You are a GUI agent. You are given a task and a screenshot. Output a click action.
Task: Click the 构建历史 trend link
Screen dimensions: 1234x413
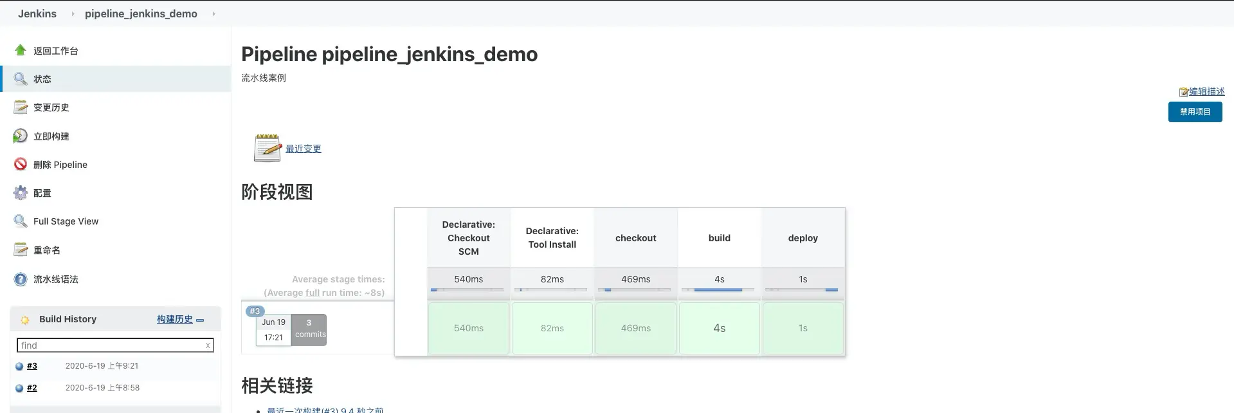(175, 319)
